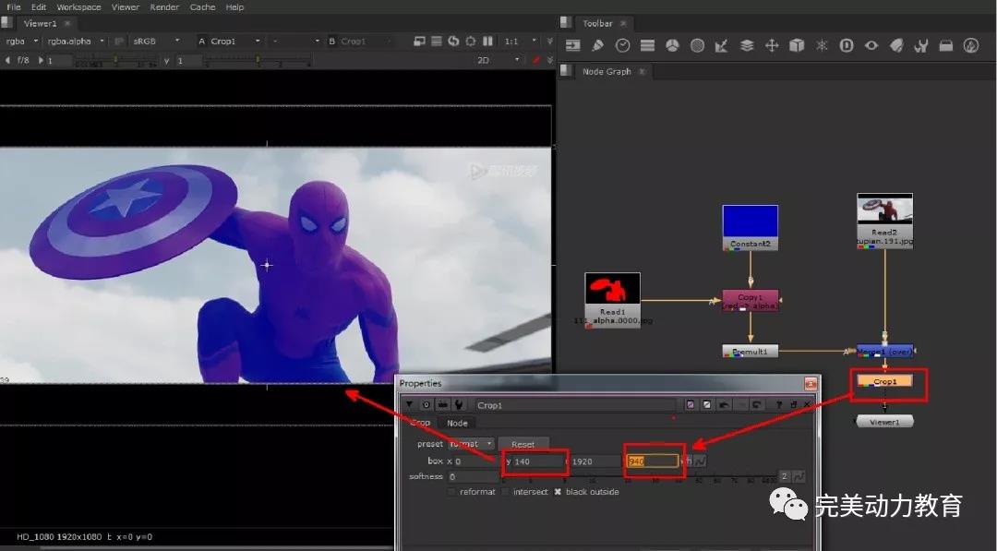Click the Crop1 properties wrench icon
The height and width of the screenshot is (551, 997).
[459, 405]
